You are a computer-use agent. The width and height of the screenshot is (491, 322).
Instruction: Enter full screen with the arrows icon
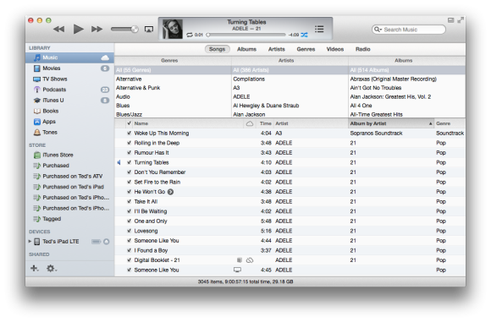pyautogui.click(x=461, y=20)
